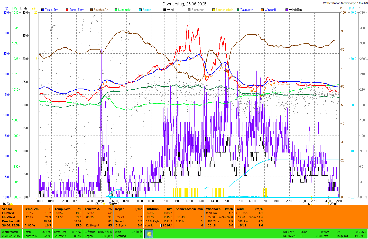
Task: Click the black Wind legend square
Action: [x=165, y=10]
